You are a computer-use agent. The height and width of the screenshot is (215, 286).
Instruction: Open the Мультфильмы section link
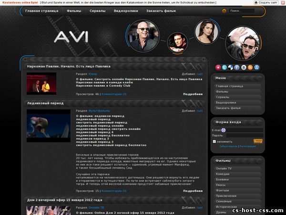coord(99,111)
